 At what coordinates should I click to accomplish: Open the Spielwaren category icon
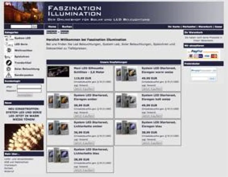[x=9, y=57]
